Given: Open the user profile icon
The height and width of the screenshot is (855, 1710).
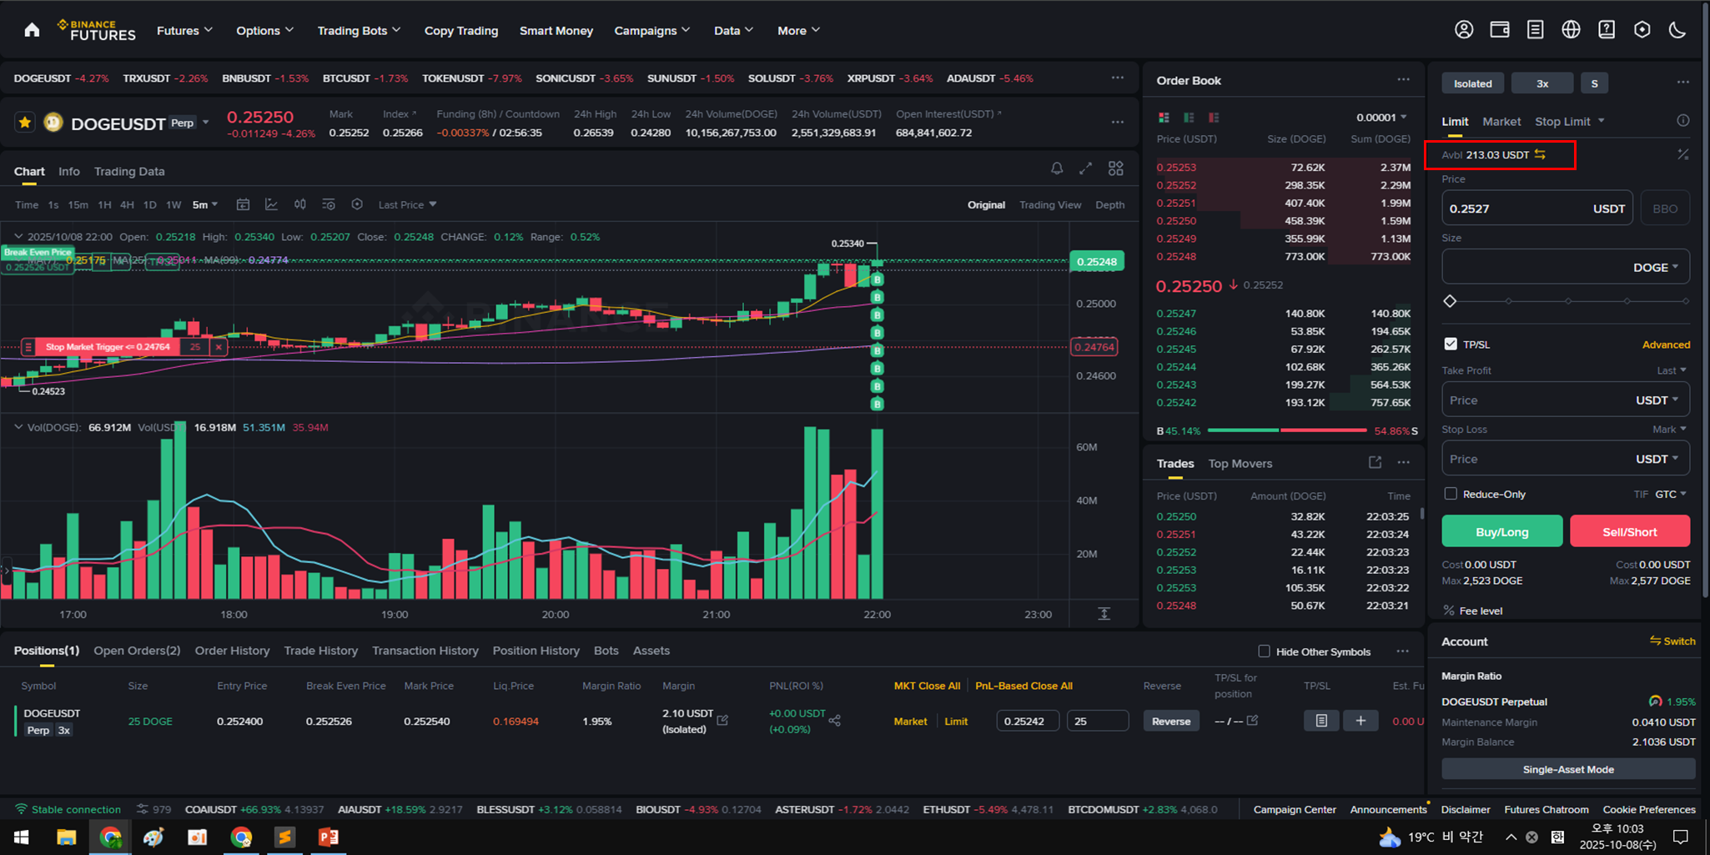Looking at the screenshot, I should click(x=1464, y=30).
